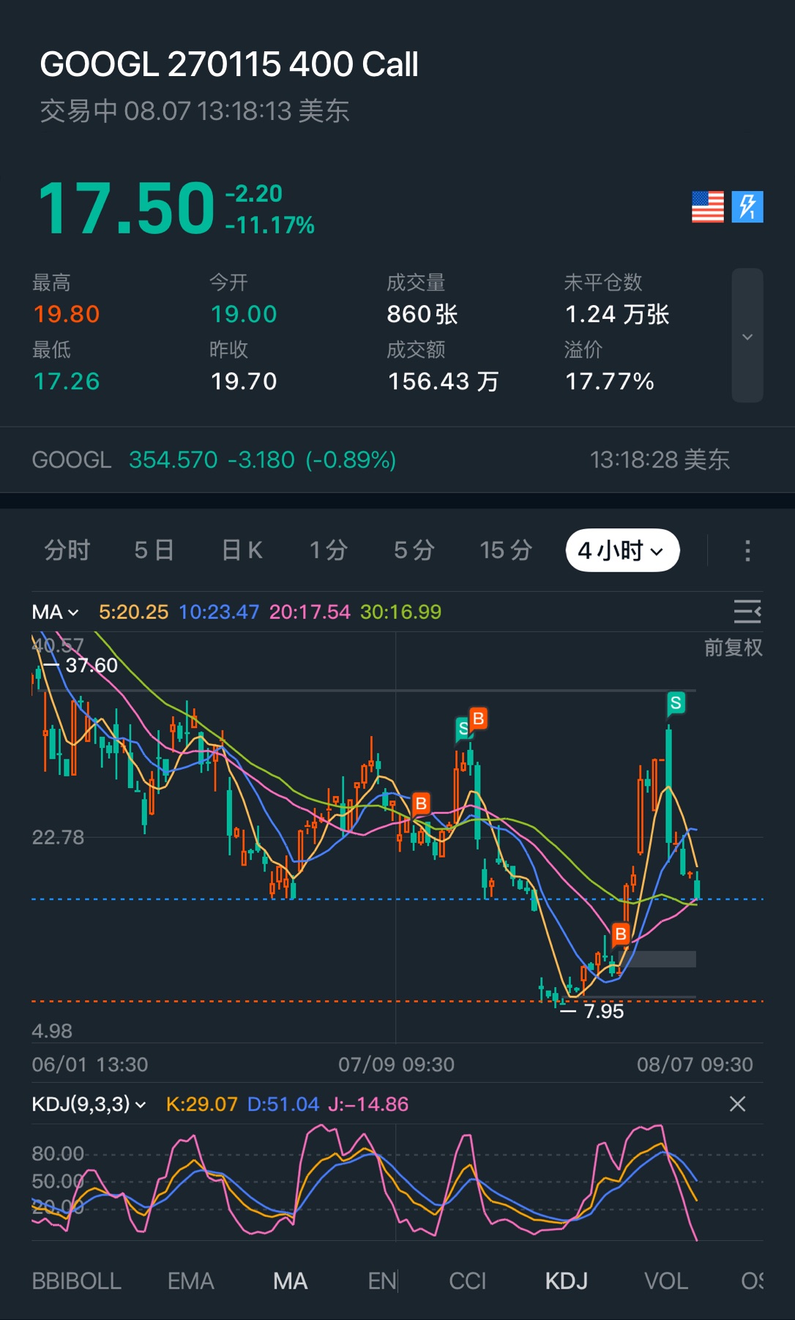
Task: Switch to the 5日 chart tab
Action: (154, 550)
